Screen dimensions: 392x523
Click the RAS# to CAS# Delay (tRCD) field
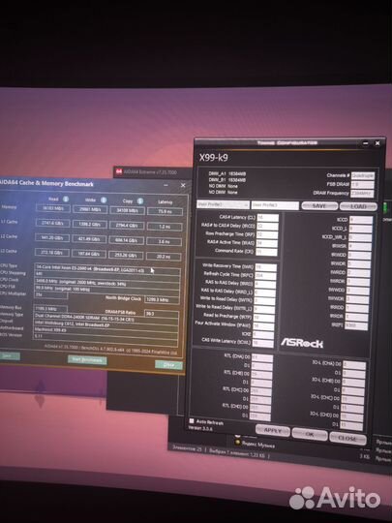coord(267,227)
